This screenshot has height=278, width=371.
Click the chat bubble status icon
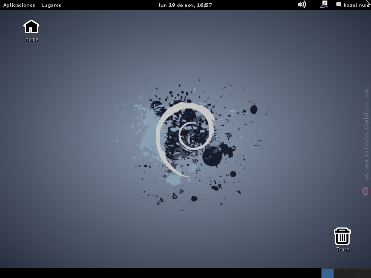pos(339,5)
